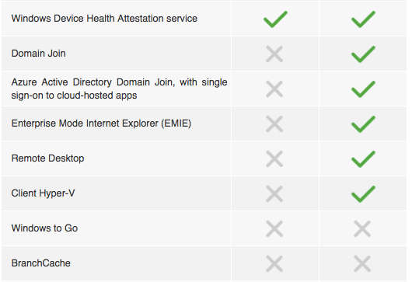The width and height of the screenshot is (412, 282).
Task: Click gray X in Enterprise Mode Internet Explorer row
Action: [274, 124]
